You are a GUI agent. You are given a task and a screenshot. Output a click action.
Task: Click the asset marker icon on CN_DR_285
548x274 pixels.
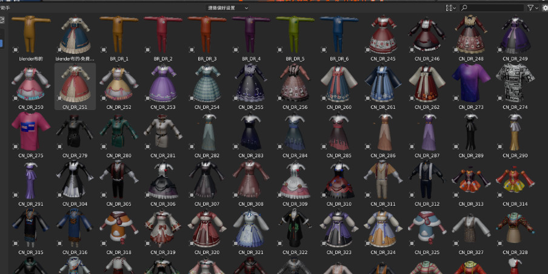(324, 147)
